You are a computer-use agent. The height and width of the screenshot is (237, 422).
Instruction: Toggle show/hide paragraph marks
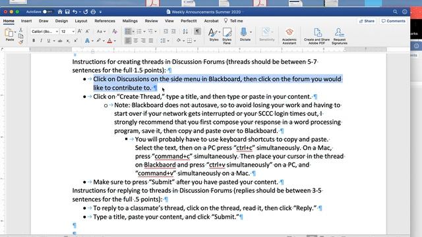197,32
